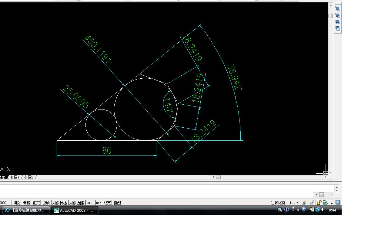Toggle DUCS dynamic UCS button
Screen dimensions: 388x242
90,203
